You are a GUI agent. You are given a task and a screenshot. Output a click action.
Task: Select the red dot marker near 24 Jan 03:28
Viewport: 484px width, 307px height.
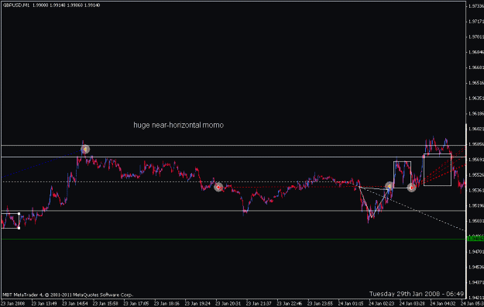click(x=411, y=188)
